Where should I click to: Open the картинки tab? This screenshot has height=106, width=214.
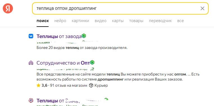(x=80, y=21)
